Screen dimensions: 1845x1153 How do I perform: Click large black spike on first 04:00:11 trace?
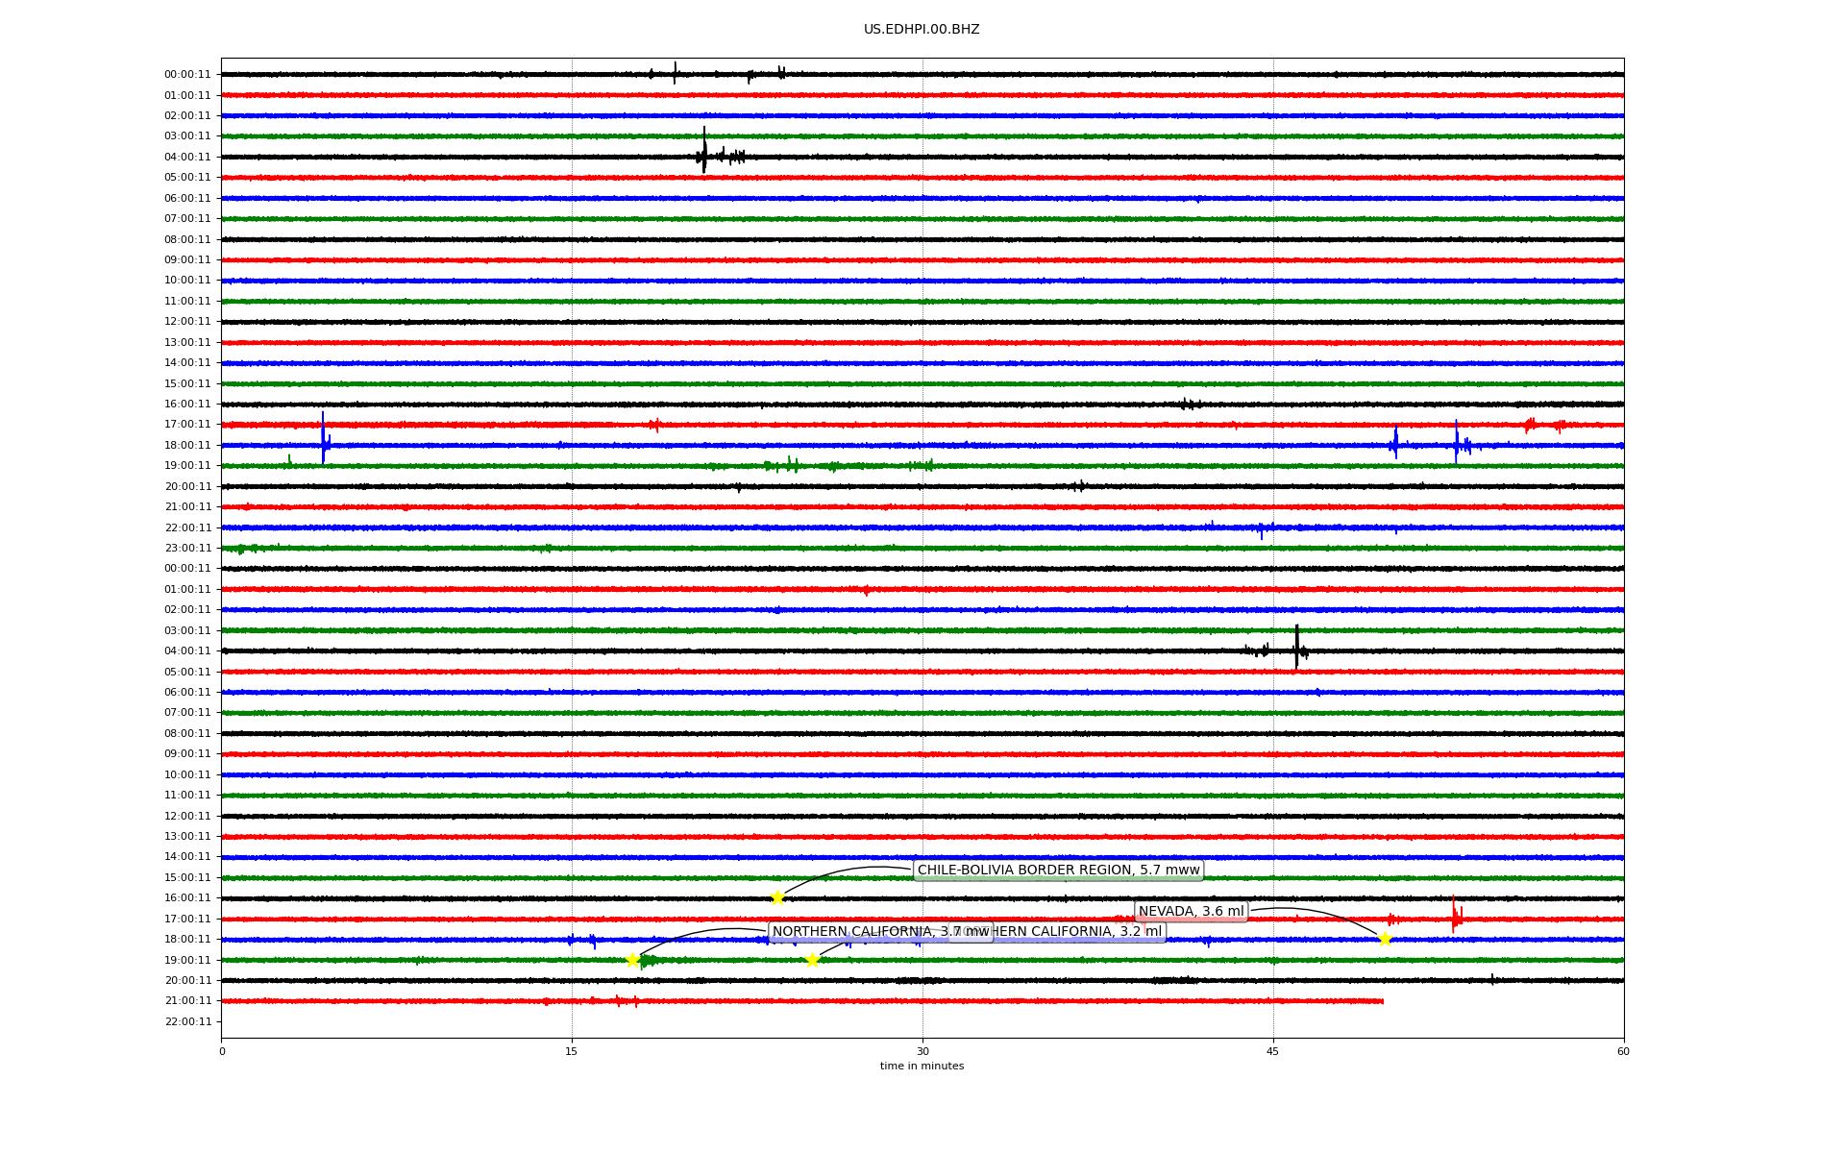[x=704, y=151]
